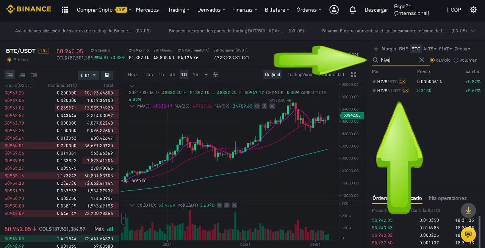Screen dimensions: 485x248
Task: Open the Comprar Cripto dropdown
Action: coord(104,10)
